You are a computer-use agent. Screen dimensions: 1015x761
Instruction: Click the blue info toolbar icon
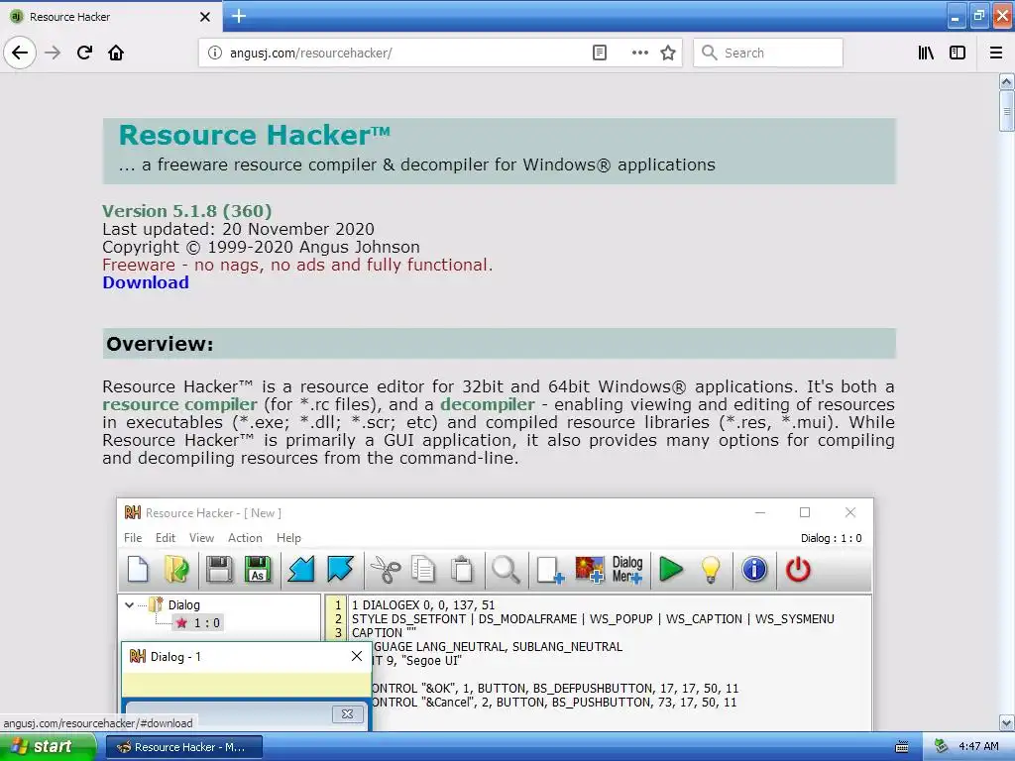click(x=754, y=570)
